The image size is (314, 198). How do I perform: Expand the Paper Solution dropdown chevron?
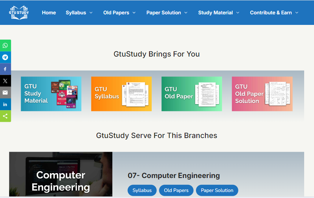click(186, 12)
